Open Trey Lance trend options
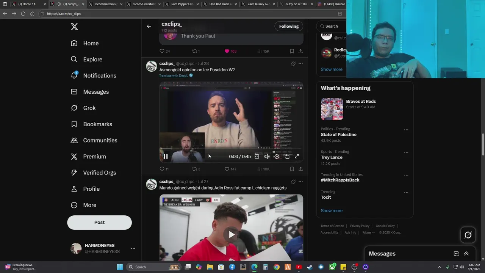The image size is (485, 273). pos(406,152)
